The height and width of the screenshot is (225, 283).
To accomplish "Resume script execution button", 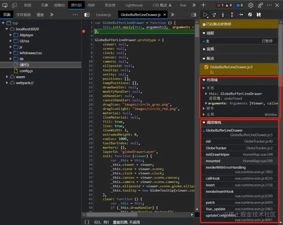I will [205, 15].
